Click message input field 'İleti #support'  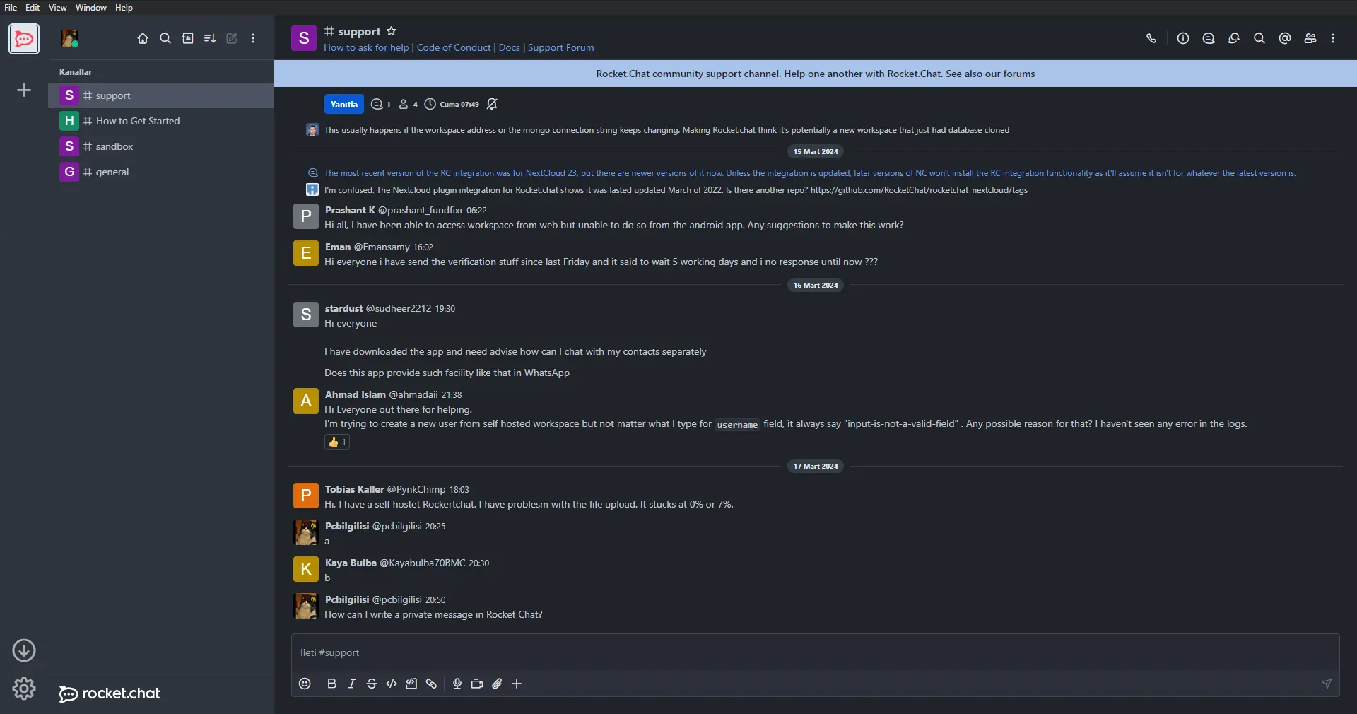(x=815, y=652)
